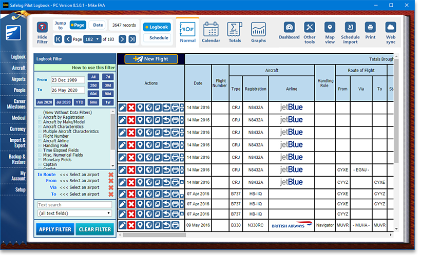Expand Monetary Fields filter node
Screen dimensions: 421x256
click(40, 160)
